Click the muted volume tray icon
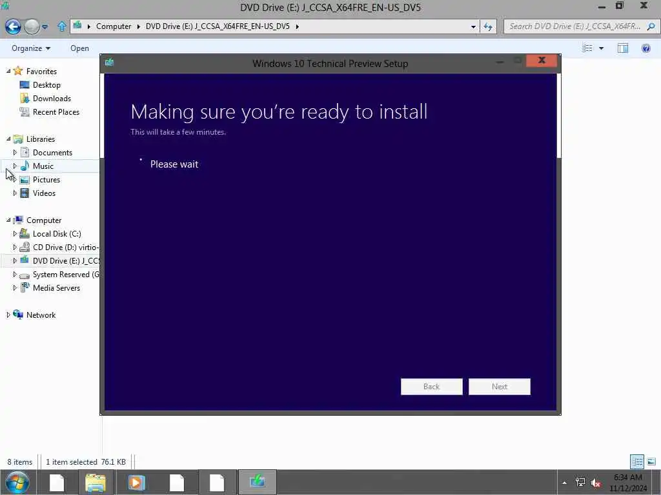 [x=596, y=483]
